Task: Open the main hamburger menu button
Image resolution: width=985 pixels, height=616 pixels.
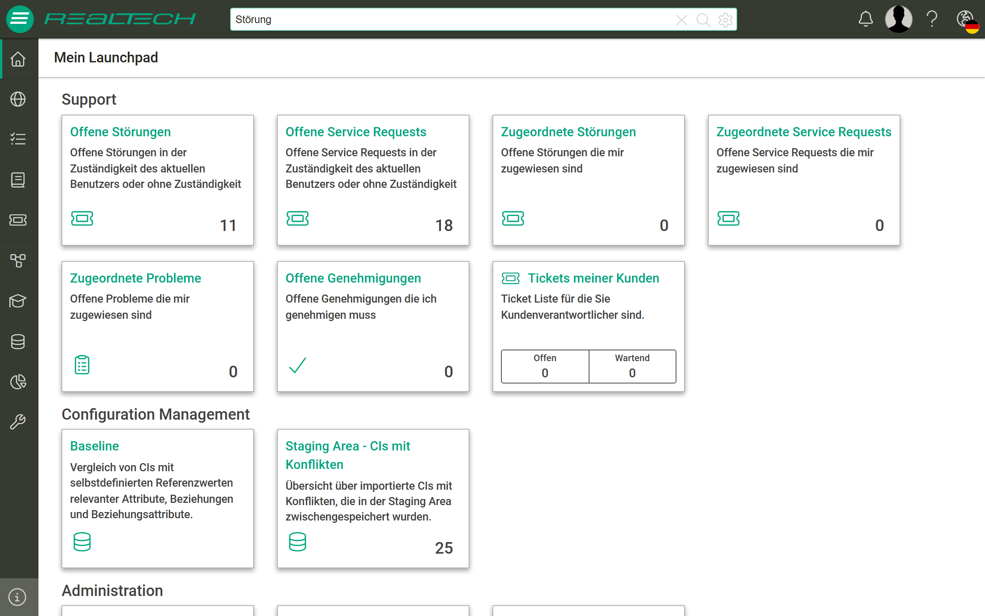Action: click(20, 19)
